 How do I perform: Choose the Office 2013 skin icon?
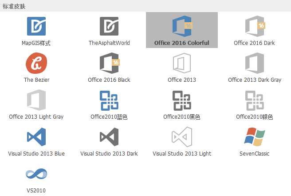click(181, 63)
